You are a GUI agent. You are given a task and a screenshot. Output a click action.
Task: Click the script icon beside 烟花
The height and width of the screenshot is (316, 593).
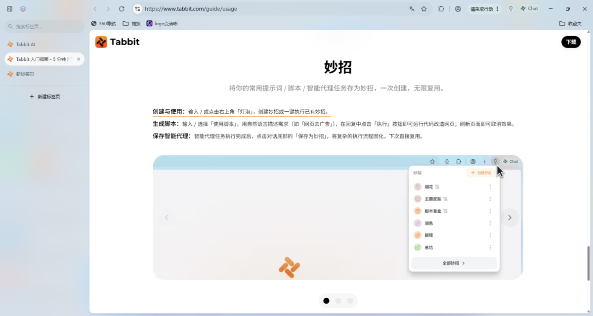[437, 187]
